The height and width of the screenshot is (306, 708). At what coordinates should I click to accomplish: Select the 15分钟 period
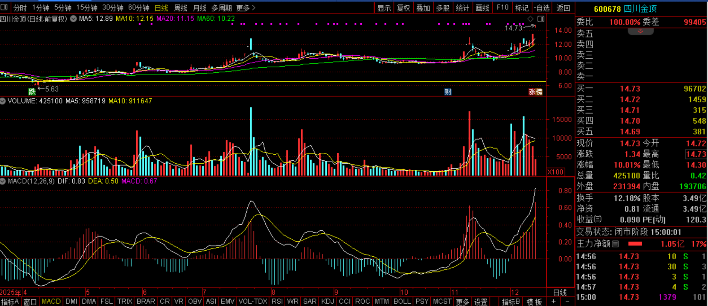coord(87,8)
